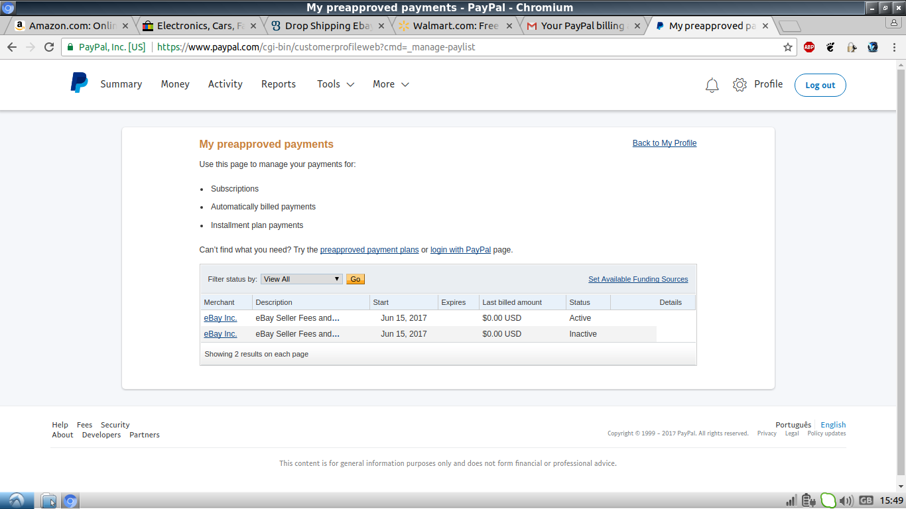
Task: Open the preapproved payment plans link
Action: click(369, 250)
